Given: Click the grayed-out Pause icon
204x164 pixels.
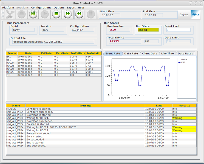Looking at the screenshot, I should 91,14.
